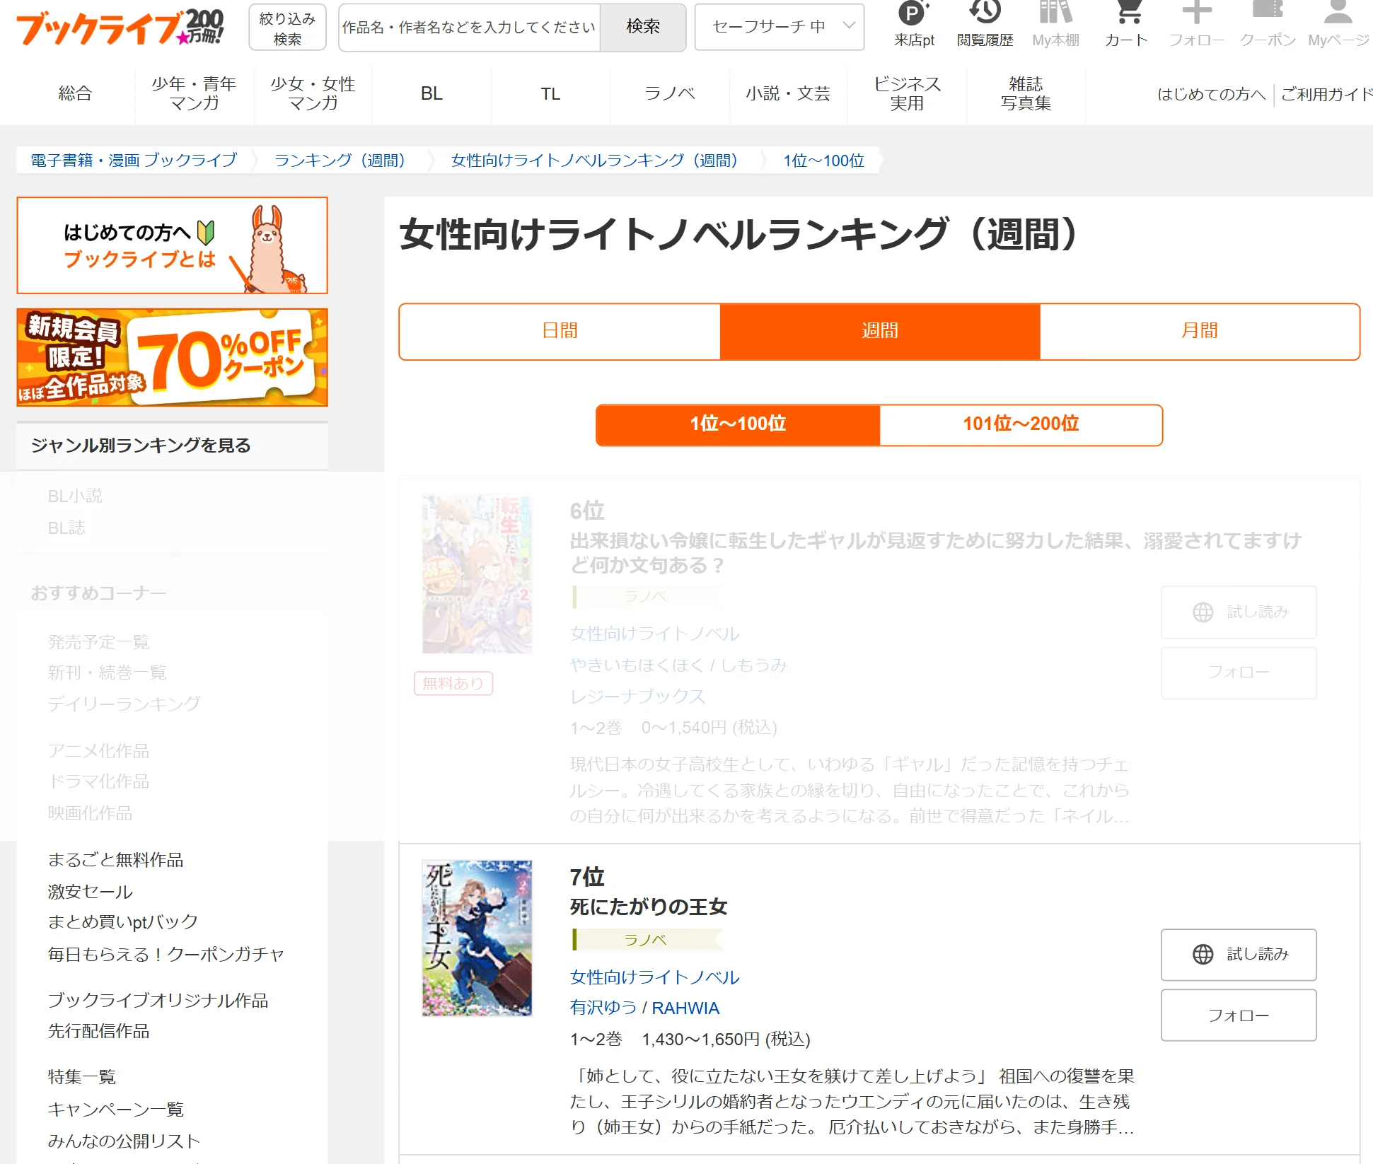This screenshot has height=1164, width=1373.
Task: Select the ビジネス実用 category tab
Action: point(907,93)
